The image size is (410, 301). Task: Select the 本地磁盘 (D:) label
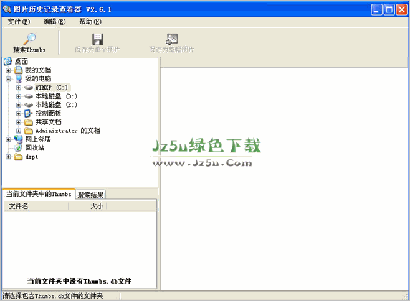click(x=56, y=96)
